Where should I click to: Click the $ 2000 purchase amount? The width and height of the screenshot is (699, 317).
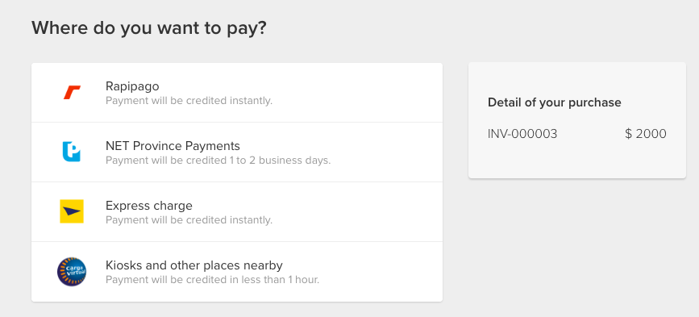click(x=646, y=134)
